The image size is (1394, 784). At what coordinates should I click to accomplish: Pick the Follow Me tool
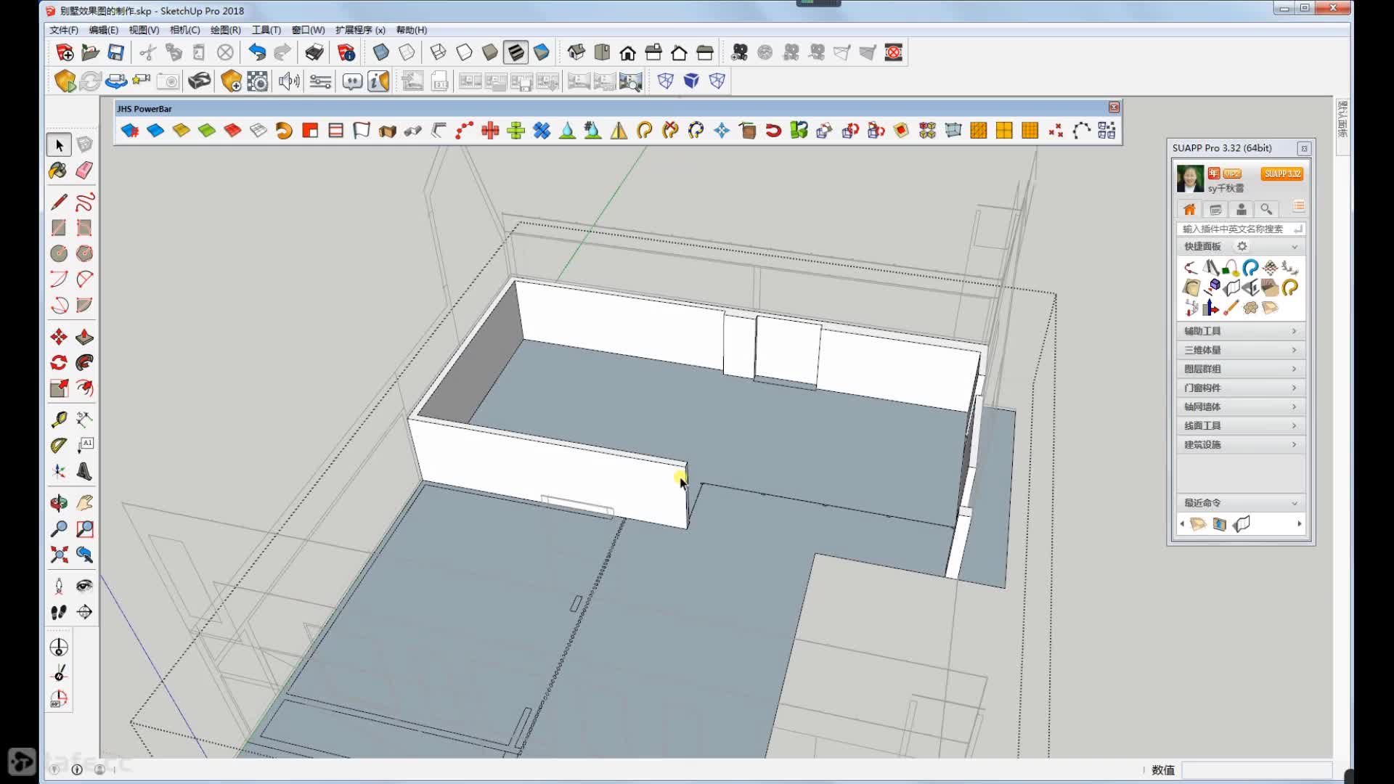coord(84,362)
